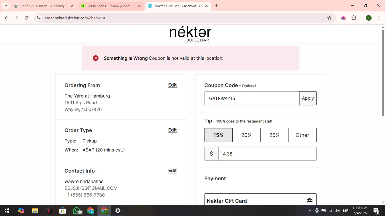Screen dimensions: 385x216
Task: Open volume control in system tray
Action: [337, 211]
